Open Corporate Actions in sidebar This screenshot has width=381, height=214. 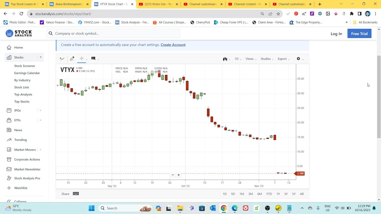tap(27, 160)
